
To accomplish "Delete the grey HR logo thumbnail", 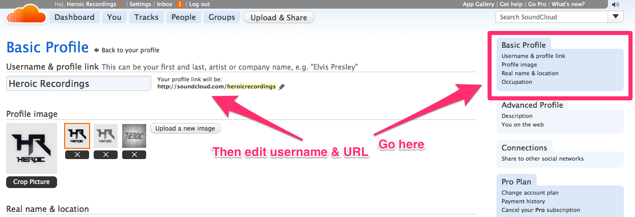I will pos(105,155).
